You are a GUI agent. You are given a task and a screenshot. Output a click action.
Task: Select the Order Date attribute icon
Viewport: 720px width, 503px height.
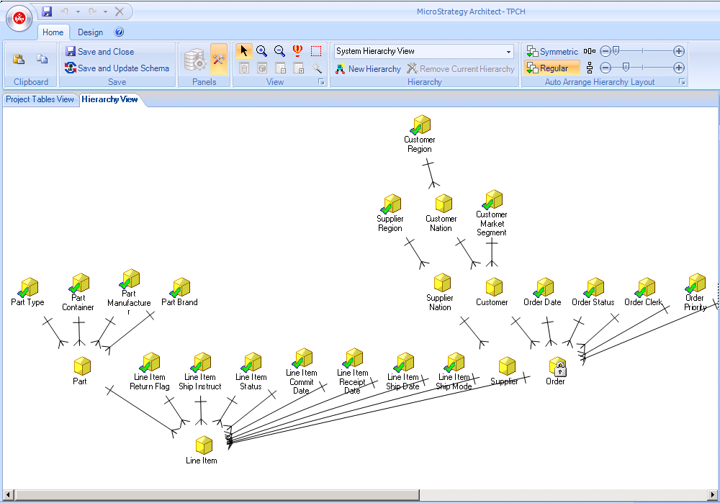pos(544,288)
